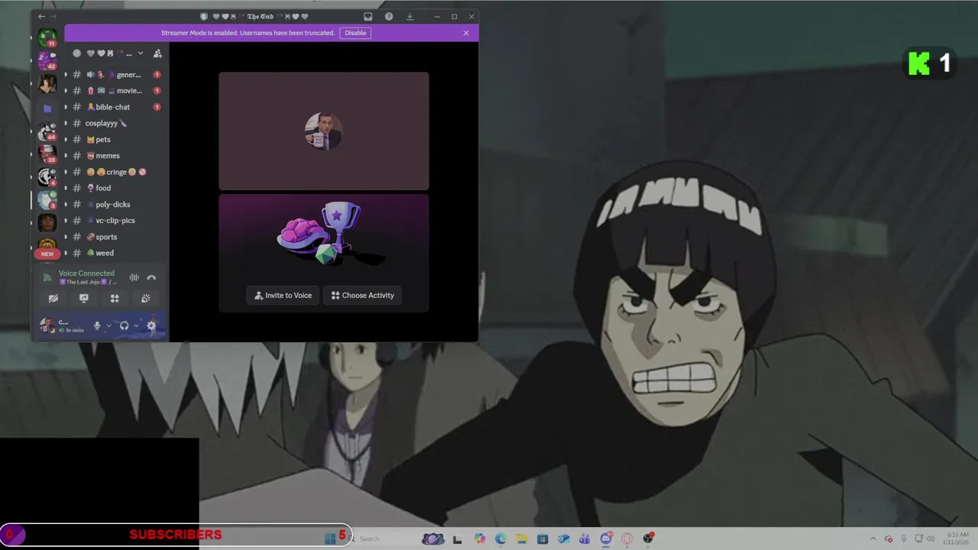Mute microphone in user panel
This screenshot has height=550, width=978.
pos(97,325)
